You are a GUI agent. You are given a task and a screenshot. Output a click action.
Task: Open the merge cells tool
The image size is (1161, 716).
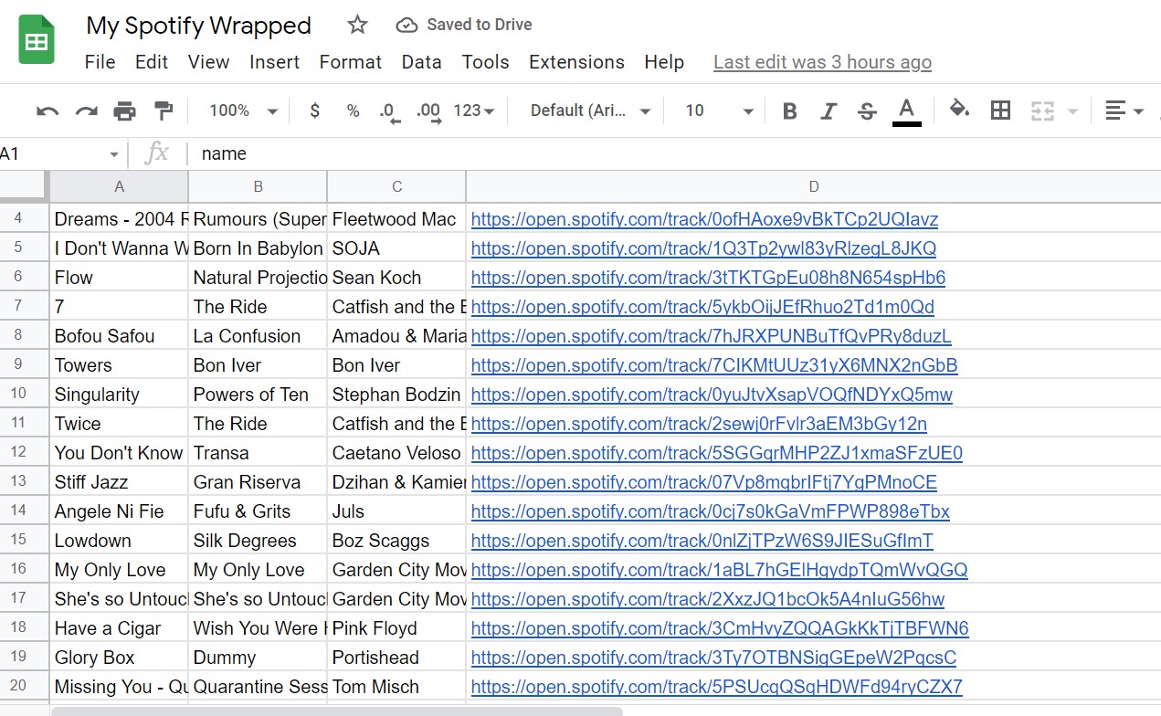pyautogui.click(x=1042, y=111)
